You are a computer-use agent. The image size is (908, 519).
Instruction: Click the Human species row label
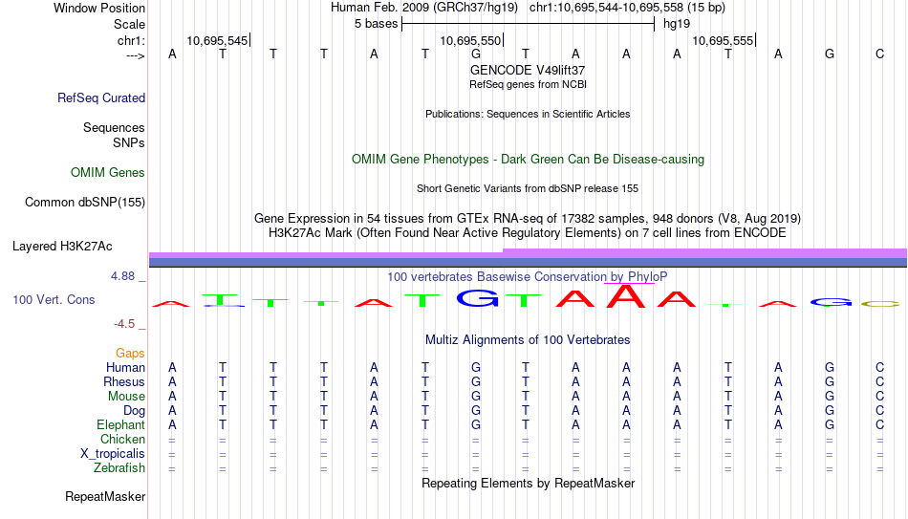[125, 368]
